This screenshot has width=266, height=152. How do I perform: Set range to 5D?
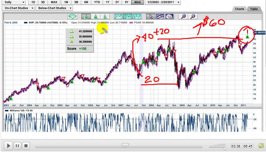(43, 2)
